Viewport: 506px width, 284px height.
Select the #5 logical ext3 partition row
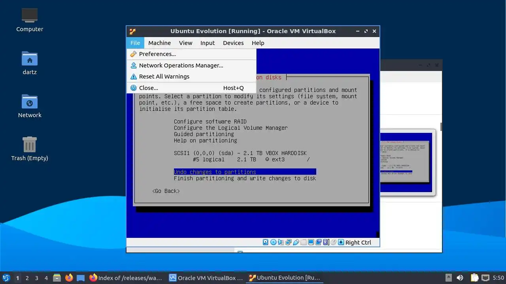point(251,159)
